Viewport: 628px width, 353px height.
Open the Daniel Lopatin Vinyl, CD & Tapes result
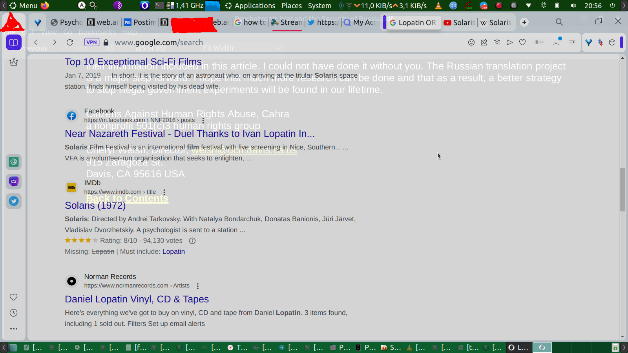(x=137, y=299)
